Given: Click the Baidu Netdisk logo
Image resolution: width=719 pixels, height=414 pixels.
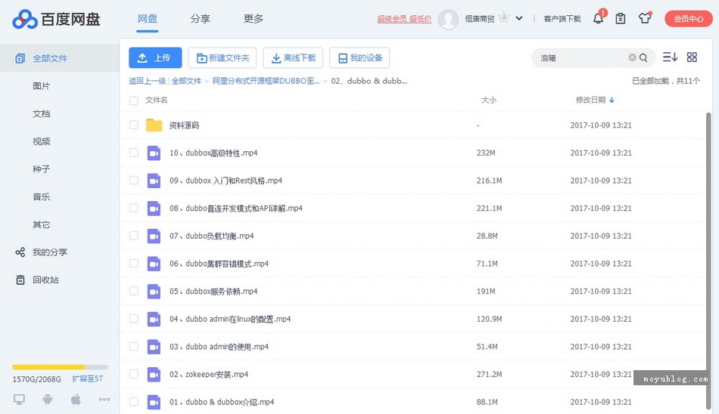Looking at the screenshot, I should [x=56, y=19].
